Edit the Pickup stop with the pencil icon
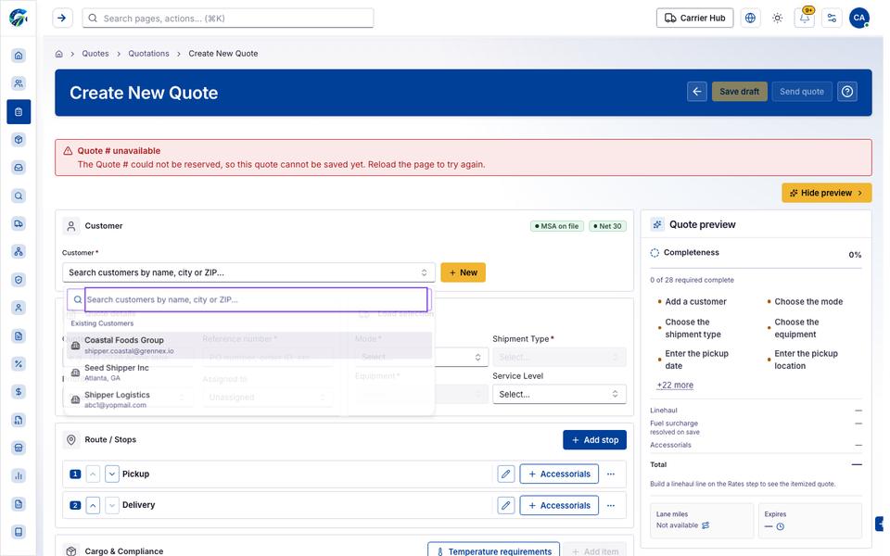This screenshot has width=890, height=556. tap(506, 474)
